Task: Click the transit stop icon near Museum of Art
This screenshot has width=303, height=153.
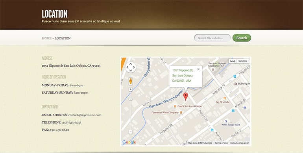Action: (x=235, y=76)
